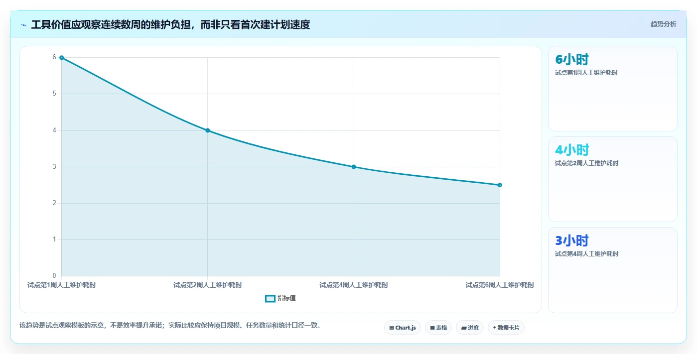Click the week 6 data point at value 2.5
Viewport: 697px width, 354px height.
click(x=500, y=185)
